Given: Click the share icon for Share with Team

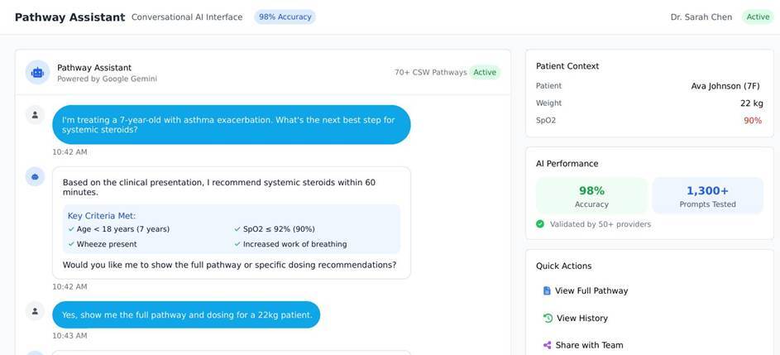Looking at the screenshot, I should 548,345.
